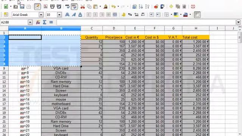
Task: Expand the formula input line
Action: point(238,22)
